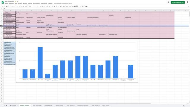This screenshot has width=190, height=107.
Task: Toggle bold formatting
Action: tap(43, 6)
